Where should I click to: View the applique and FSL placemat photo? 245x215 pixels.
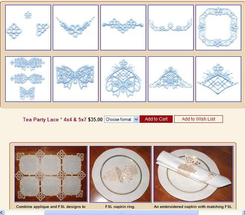coord(51,174)
